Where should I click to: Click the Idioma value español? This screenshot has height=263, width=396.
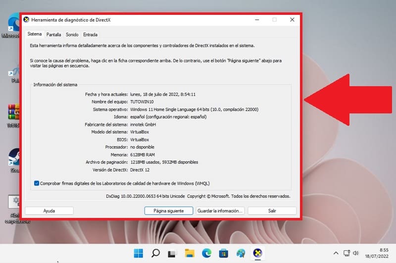pyautogui.click(x=168, y=117)
